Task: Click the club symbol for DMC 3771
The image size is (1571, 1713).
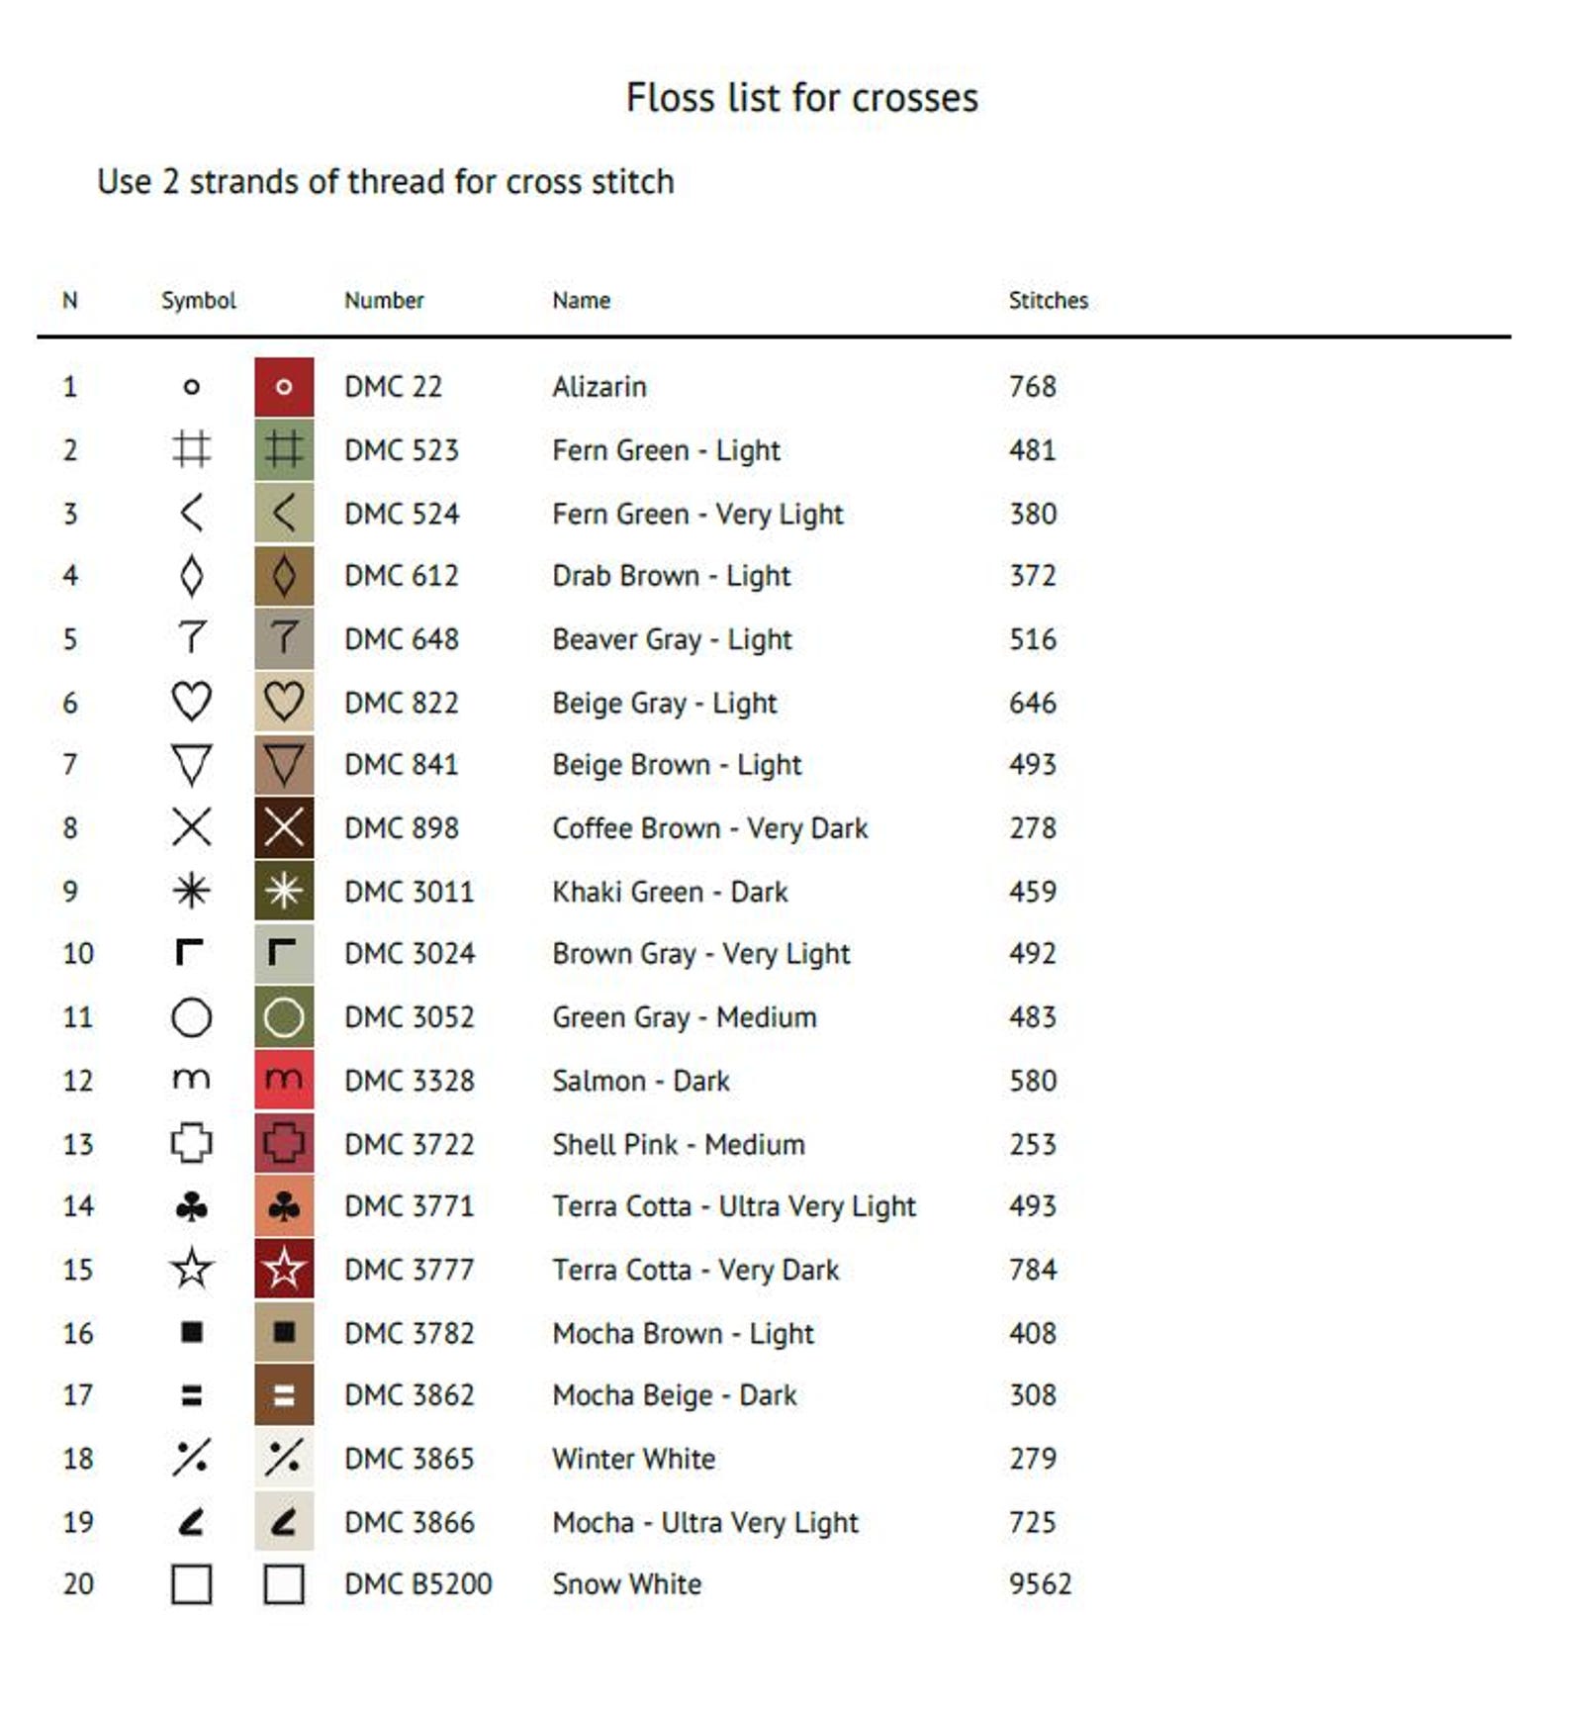Action: tap(191, 1206)
